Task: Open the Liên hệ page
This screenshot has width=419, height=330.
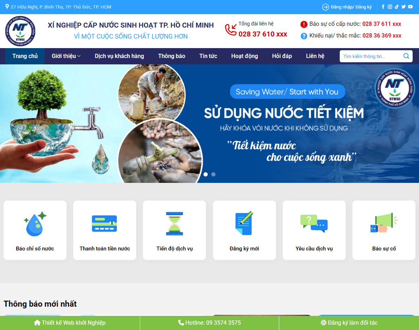Action: coord(315,56)
